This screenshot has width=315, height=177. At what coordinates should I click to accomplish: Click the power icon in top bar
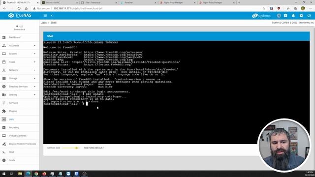coord(309,15)
